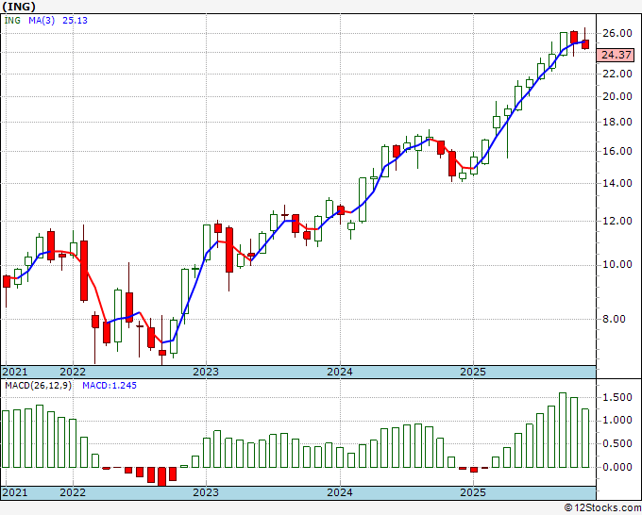Click the last red candlestick on the chart
This screenshot has width=642, height=515.
coord(585,44)
